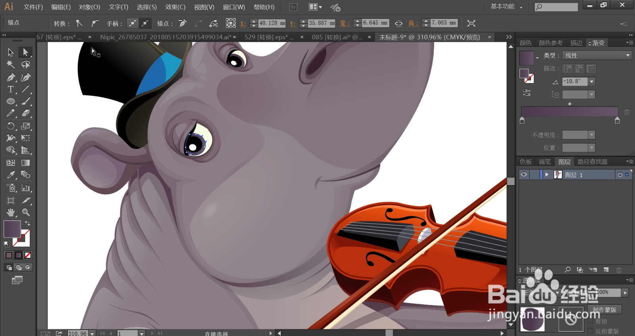This screenshot has width=635, height=336.
Task: Select the Hand tool
Action: tap(11, 212)
